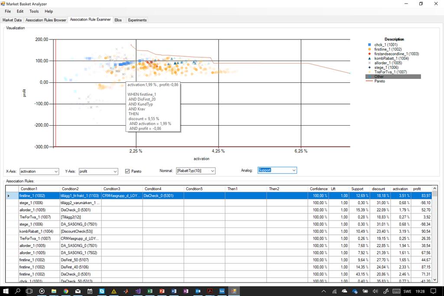Open File Explorer from taskbar
444x296 pixels.
(54, 291)
